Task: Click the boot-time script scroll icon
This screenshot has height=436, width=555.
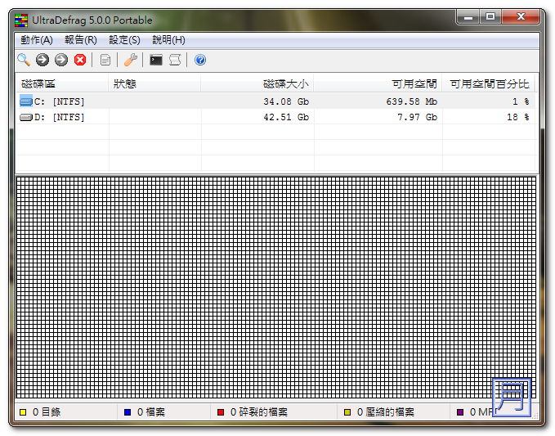Action: click(175, 60)
